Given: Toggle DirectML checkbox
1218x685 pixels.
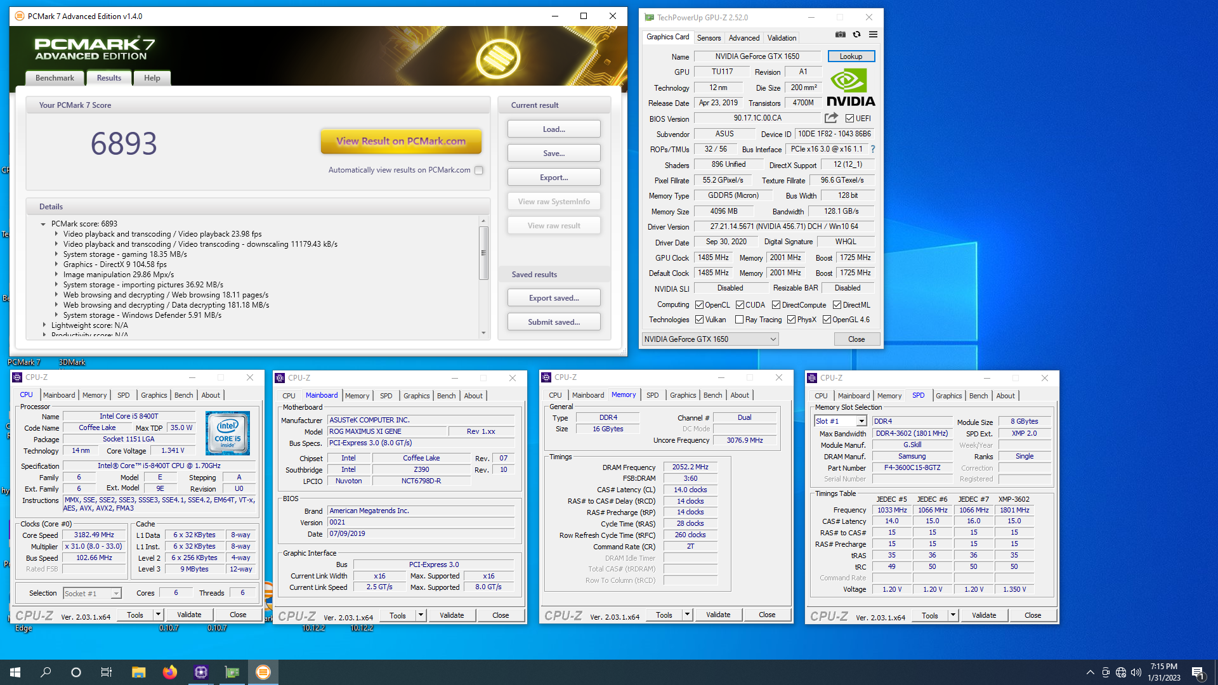Looking at the screenshot, I should pos(837,304).
